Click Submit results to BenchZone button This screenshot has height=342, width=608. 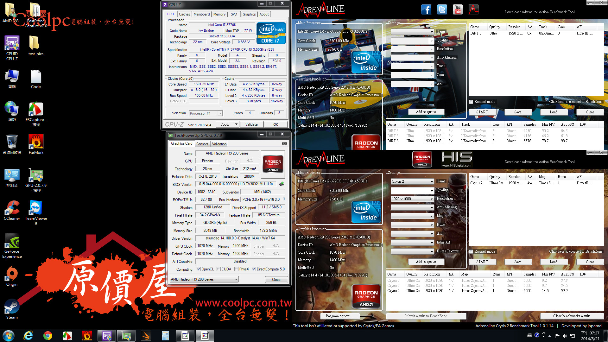(426, 316)
